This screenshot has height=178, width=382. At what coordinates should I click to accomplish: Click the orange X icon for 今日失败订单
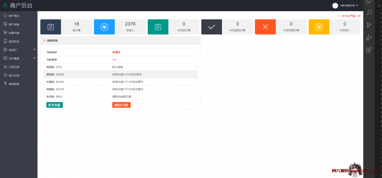click(x=265, y=27)
